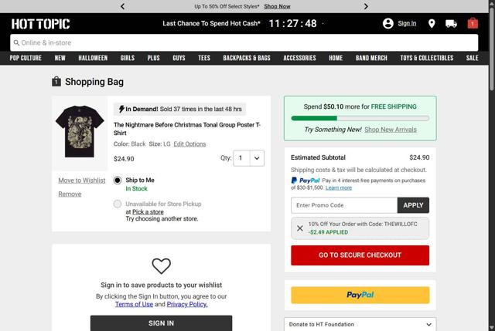The height and width of the screenshot is (331, 495).
Task: Click the search magnifier icon
Action: point(15,43)
